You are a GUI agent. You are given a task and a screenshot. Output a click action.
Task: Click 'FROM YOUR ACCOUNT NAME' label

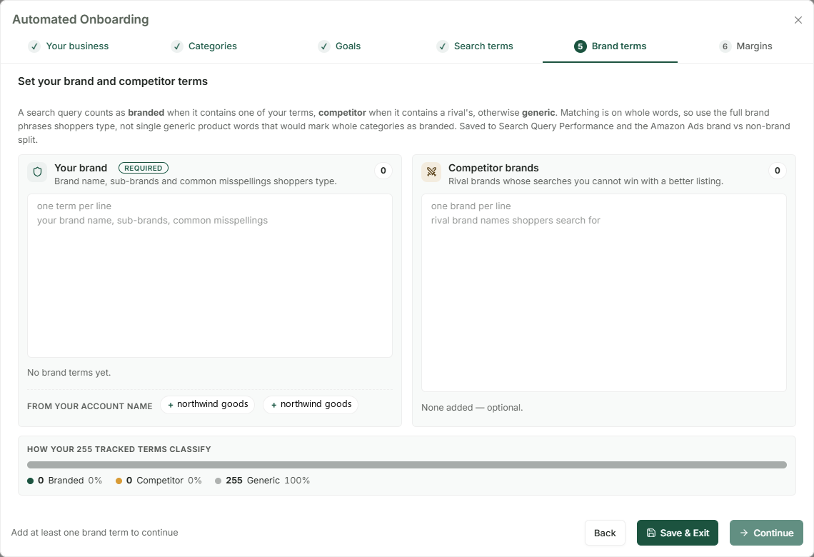[90, 406]
